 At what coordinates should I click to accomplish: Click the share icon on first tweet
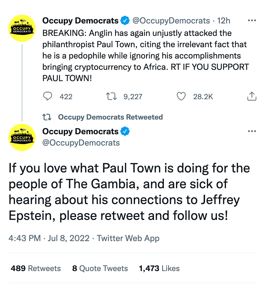pyautogui.click(x=252, y=97)
